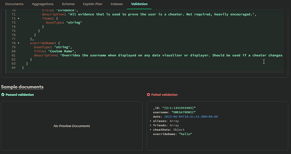Select the overrideName value "hello"

point(186,134)
